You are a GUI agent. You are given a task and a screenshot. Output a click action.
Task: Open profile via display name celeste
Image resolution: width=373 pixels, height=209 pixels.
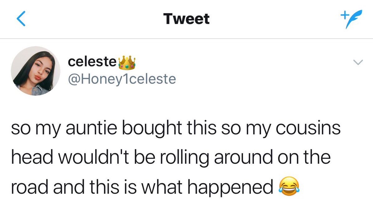[x=91, y=62]
